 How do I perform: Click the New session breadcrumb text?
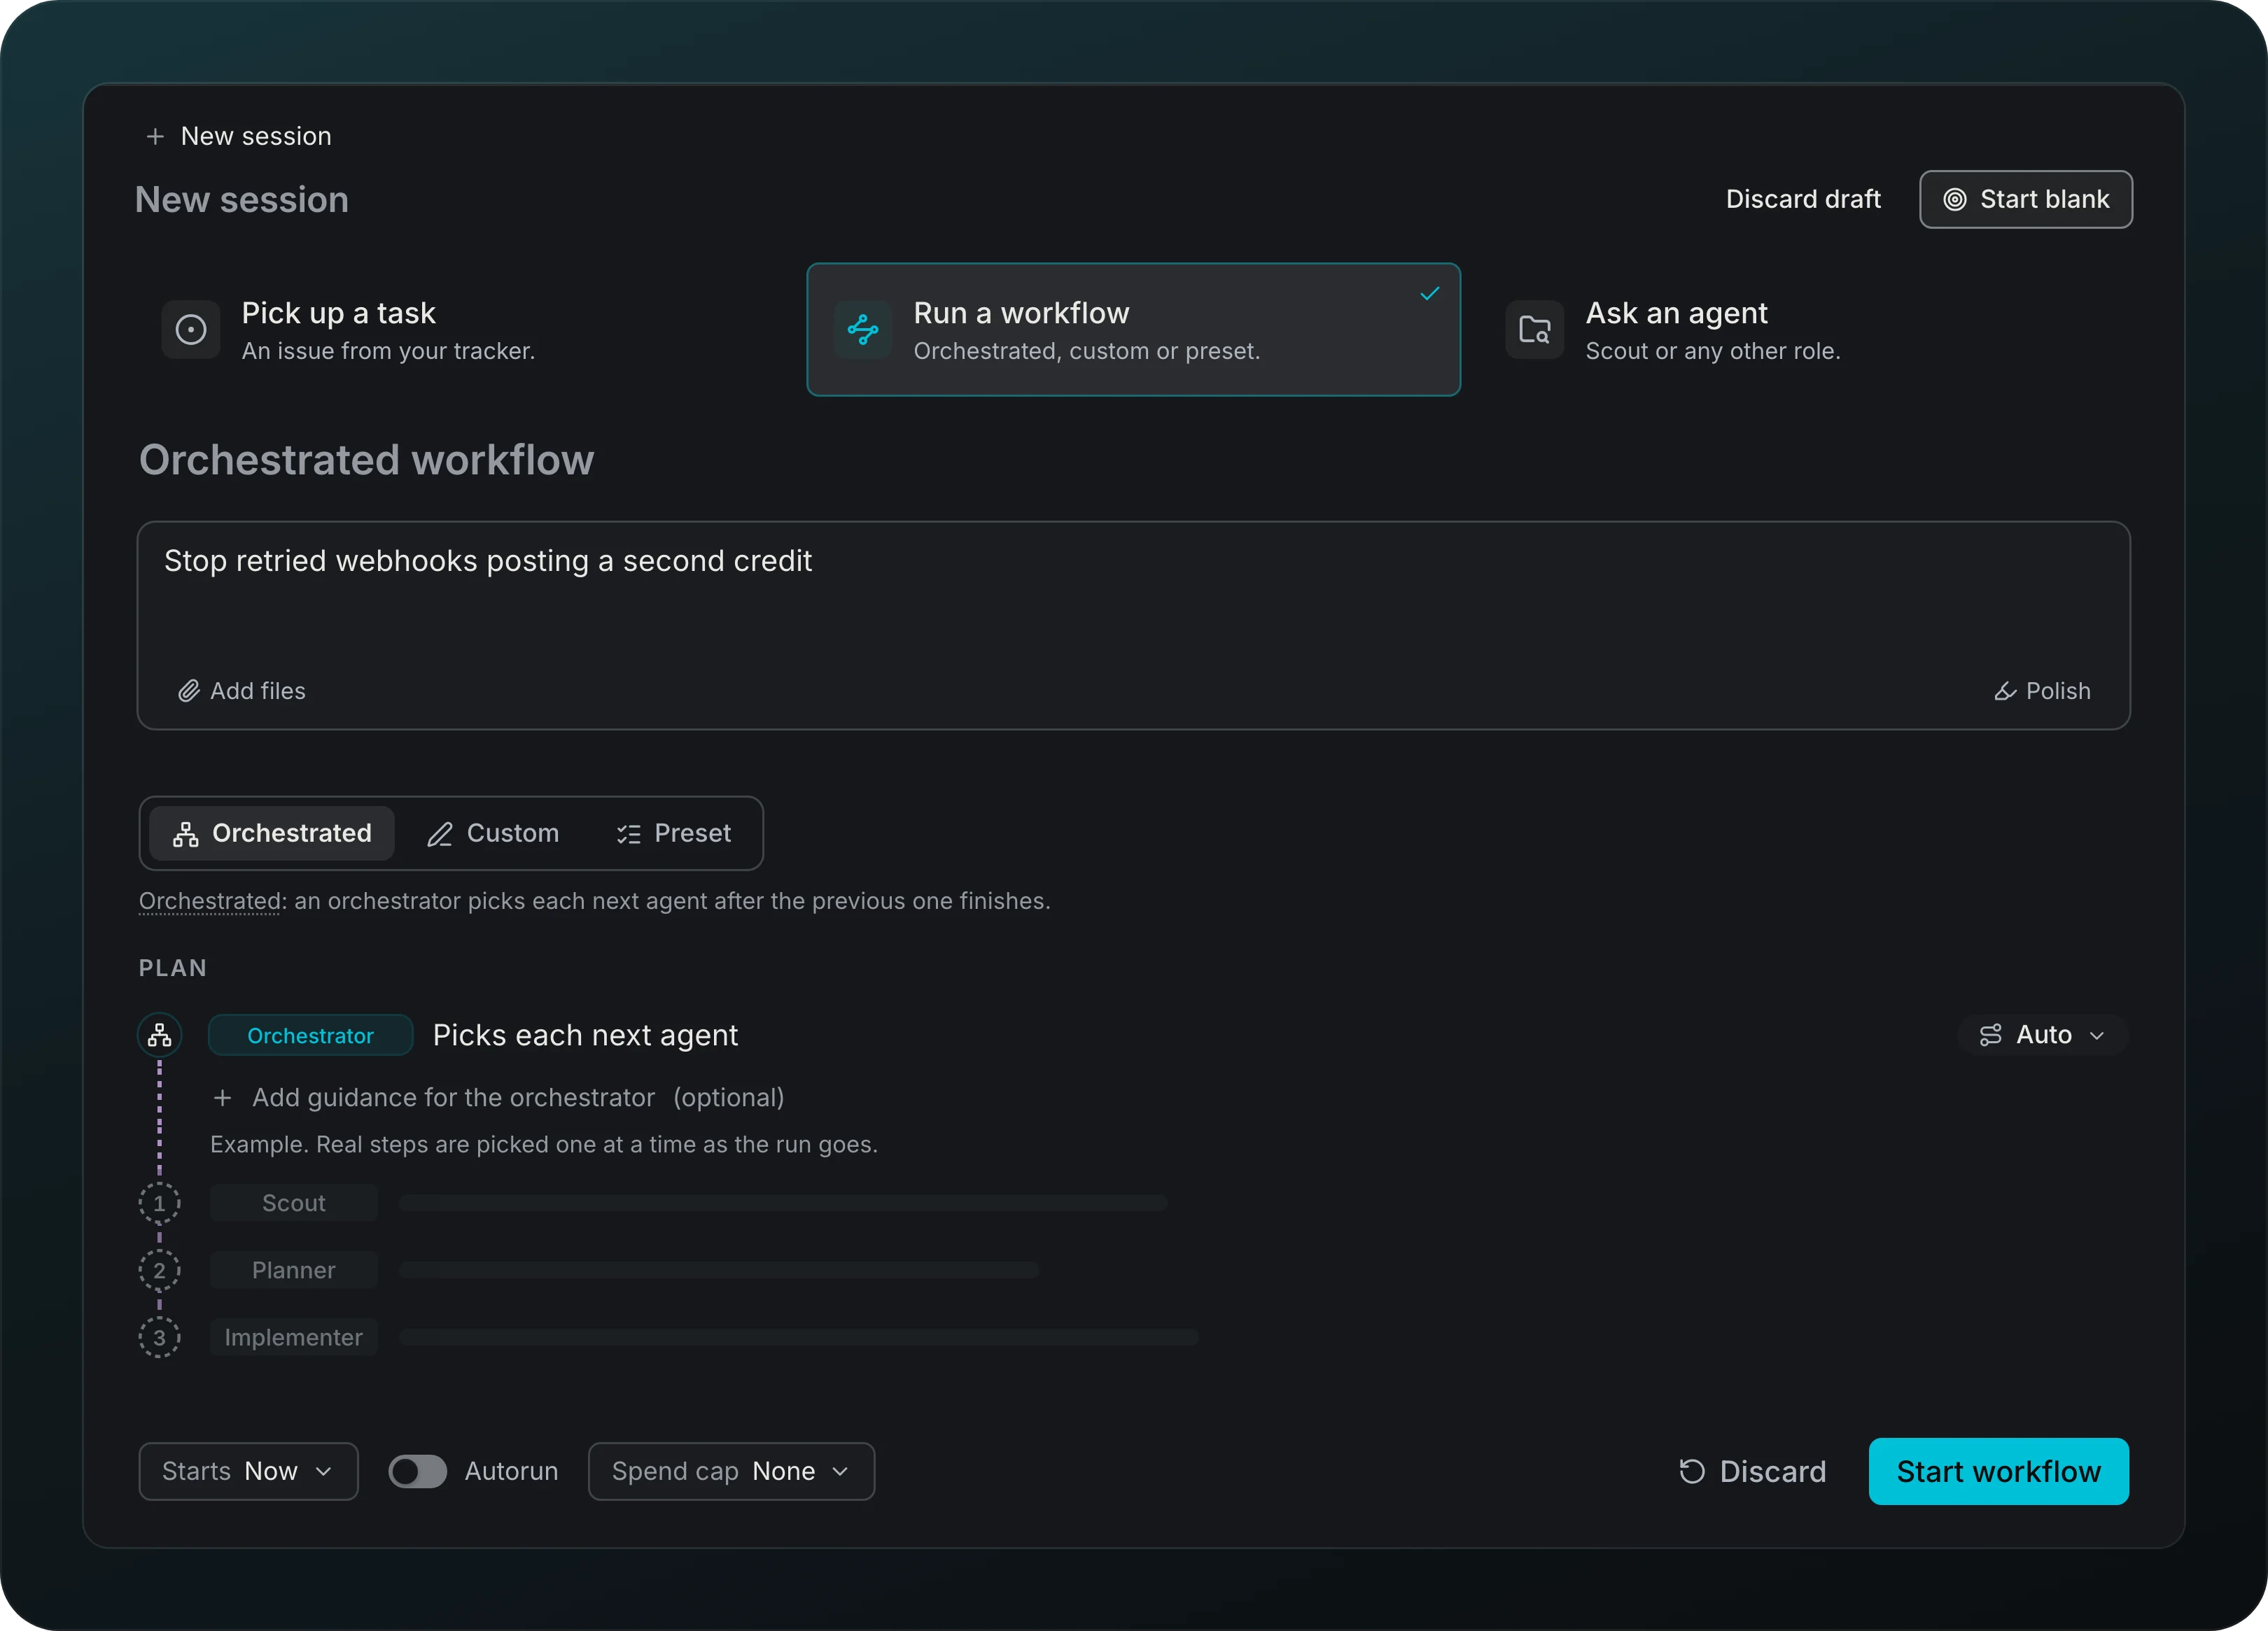coord(256,136)
